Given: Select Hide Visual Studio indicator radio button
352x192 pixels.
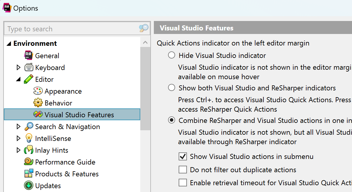Looking at the screenshot, I should click(x=172, y=55).
